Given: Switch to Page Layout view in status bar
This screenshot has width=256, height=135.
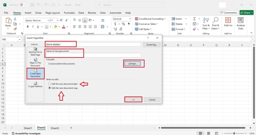Looking at the screenshot, I should [209, 133].
